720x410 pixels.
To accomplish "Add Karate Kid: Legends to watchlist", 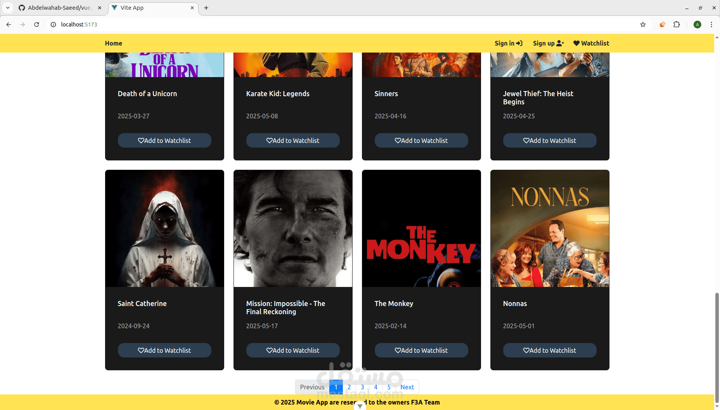I will pyautogui.click(x=293, y=141).
